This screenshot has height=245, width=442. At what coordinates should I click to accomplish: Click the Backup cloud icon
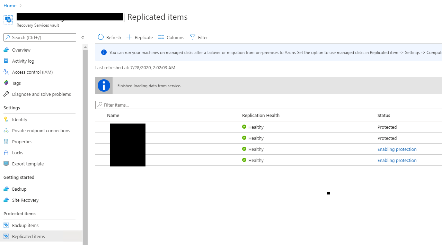pos(6,189)
